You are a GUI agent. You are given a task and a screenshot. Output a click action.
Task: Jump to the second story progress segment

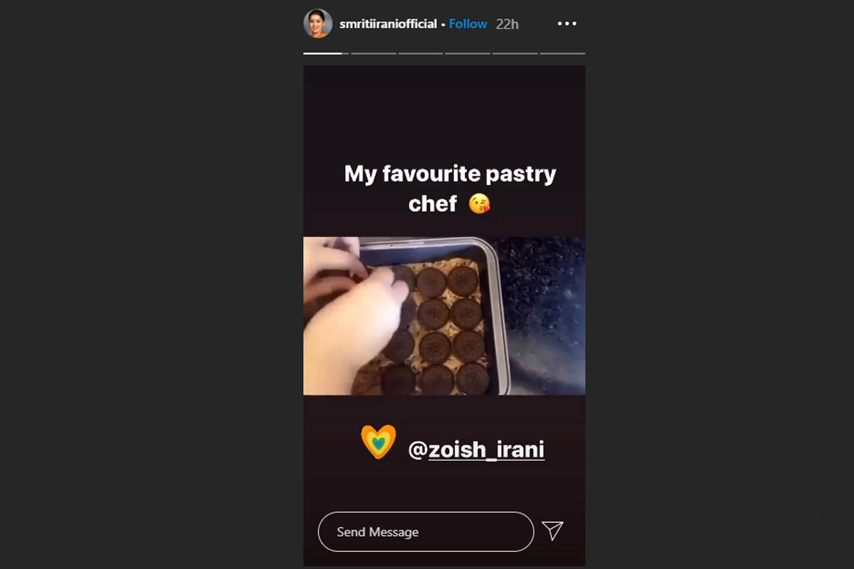373,53
